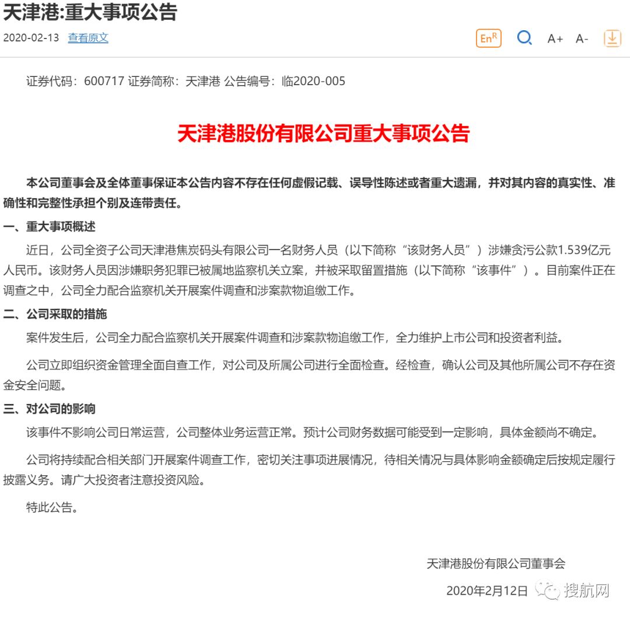Click the page title 天津港:重大事项公告
630x618 pixels.
coord(90,12)
